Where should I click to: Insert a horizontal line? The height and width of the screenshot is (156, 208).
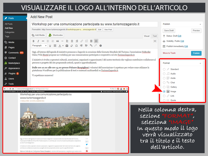[x=62, y=41]
